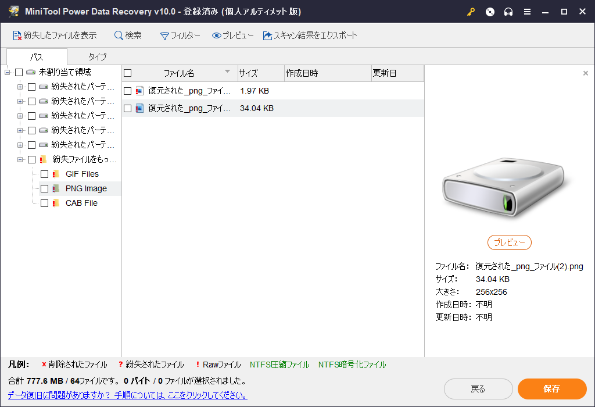Open the bootable disc icon

(x=490, y=12)
